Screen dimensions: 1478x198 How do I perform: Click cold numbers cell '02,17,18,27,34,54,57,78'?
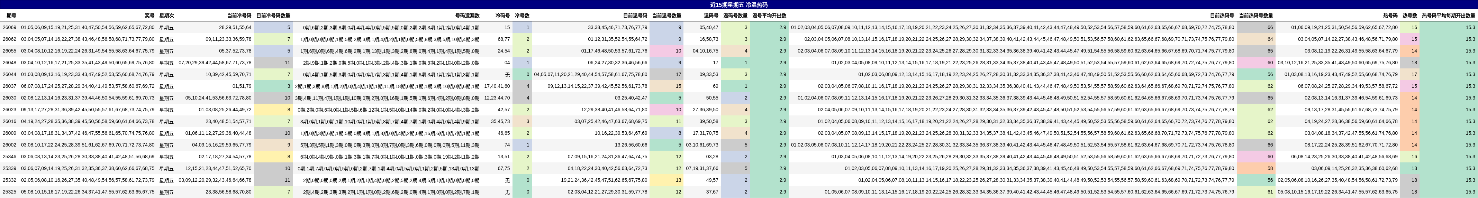click(226, 156)
